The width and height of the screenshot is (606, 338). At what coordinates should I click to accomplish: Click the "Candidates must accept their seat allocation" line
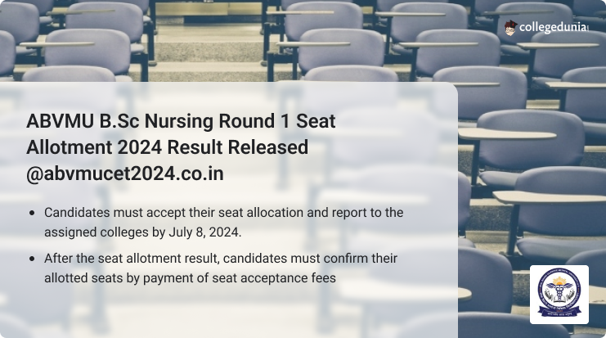coord(224,213)
